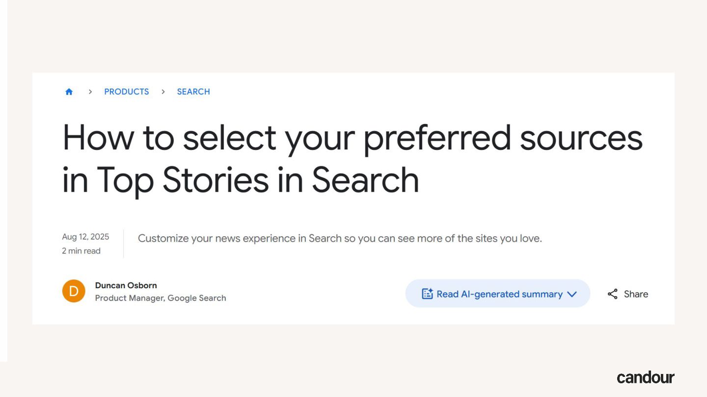Screen dimensions: 707x397
Task: Click the candour logo
Action: (646, 377)
